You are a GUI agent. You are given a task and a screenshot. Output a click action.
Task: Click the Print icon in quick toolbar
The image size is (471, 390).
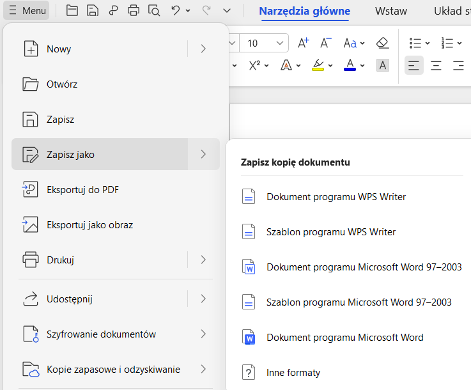click(x=133, y=10)
